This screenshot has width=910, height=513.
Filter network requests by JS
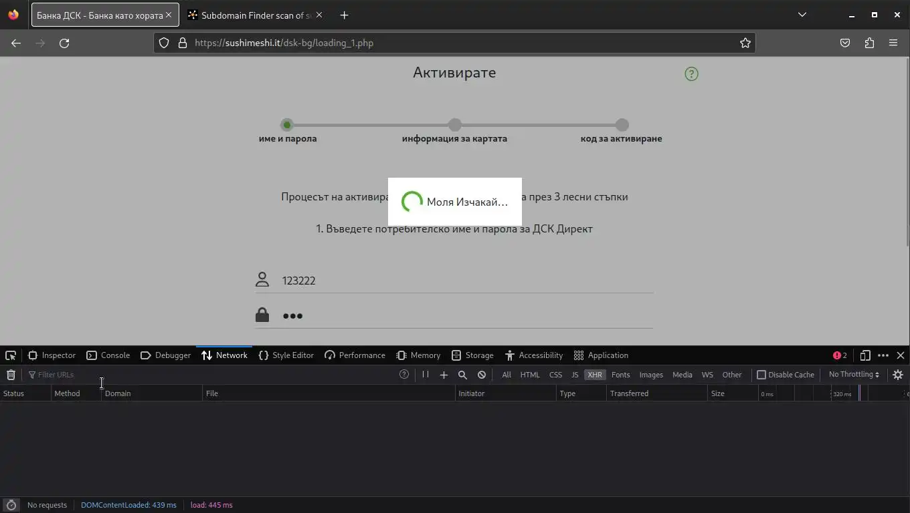pos(575,375)
